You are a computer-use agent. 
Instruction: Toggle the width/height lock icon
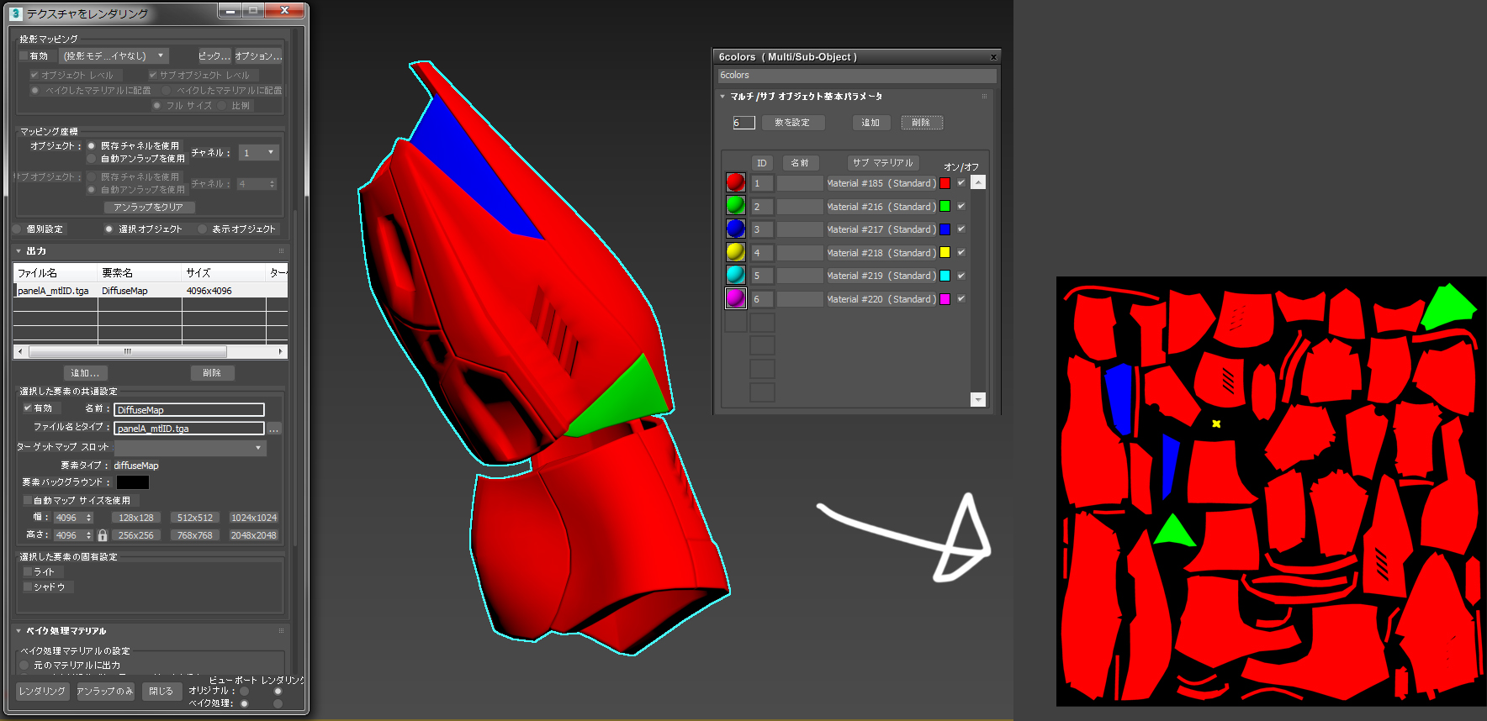coord(103,535)
